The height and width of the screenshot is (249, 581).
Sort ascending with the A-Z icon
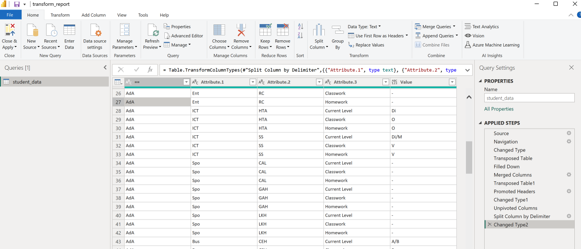300,27
